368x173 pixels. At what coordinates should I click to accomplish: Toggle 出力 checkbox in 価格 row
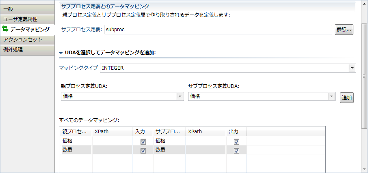tap(236, 142)
